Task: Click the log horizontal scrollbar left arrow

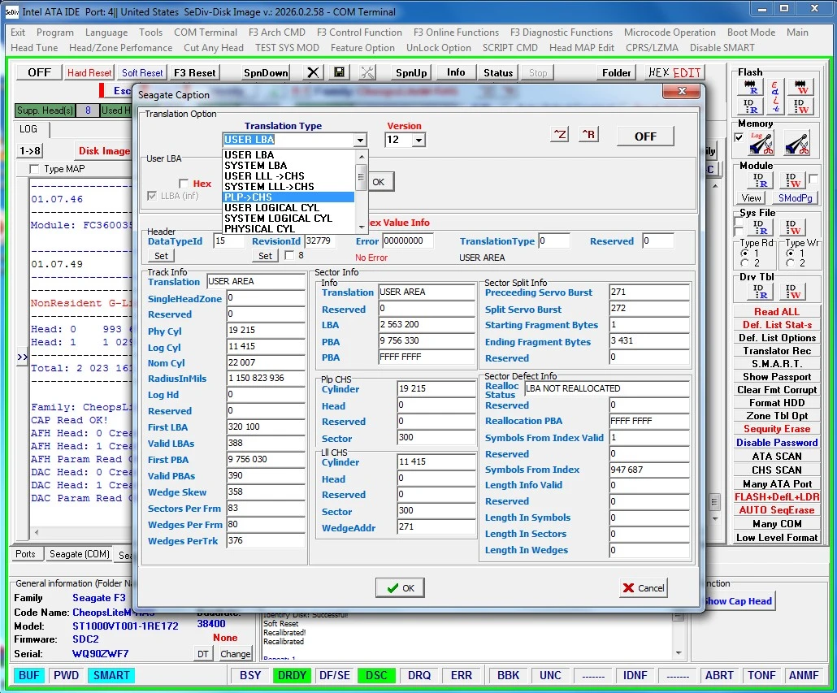Action: click(37, 532)
